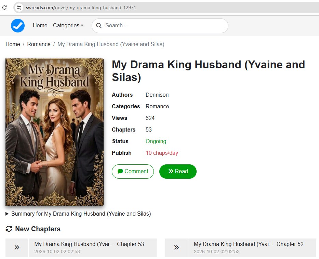Open the site information icon in address bar
Screen dimensions: 319x259
coord(19,8)
